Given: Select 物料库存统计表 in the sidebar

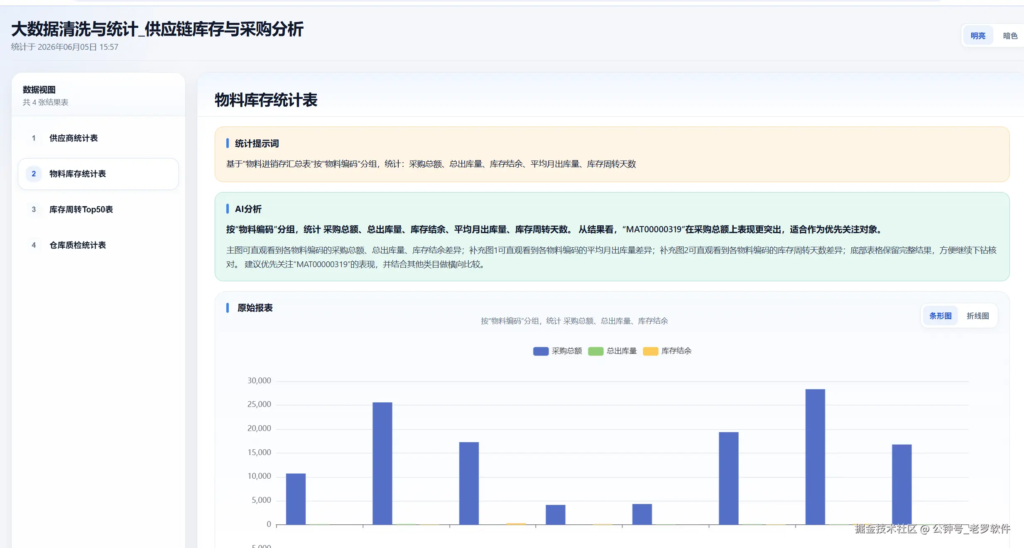Looking at the screenshot, I should 98,174.
